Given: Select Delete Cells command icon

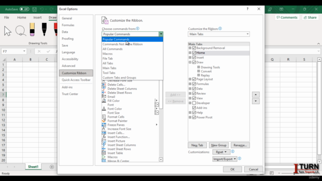Looking at the screenshot, I should pos(104,84).
